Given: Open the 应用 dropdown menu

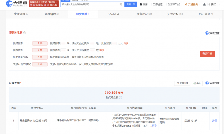Looking at the screenshot, I should 144,4.
